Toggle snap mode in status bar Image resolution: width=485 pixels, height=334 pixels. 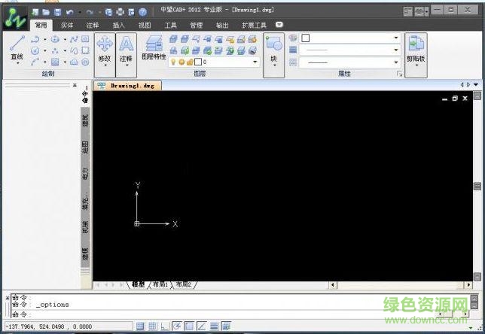tap(140, 326)
